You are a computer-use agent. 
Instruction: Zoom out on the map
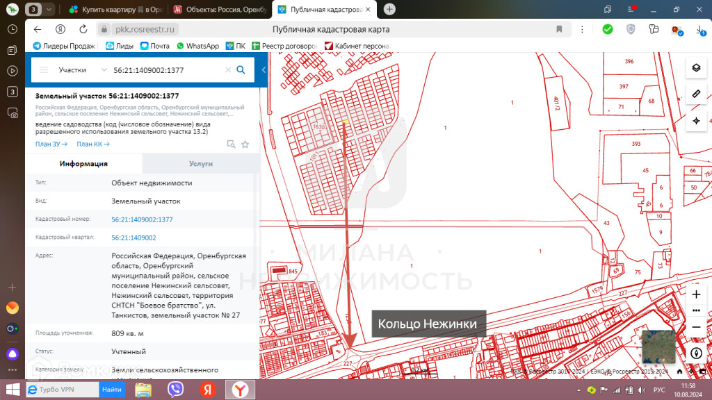696,326
